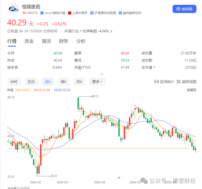Click the 成交量 value 27.89万手
Screen dimensions: 202x189
coord(188,53)
